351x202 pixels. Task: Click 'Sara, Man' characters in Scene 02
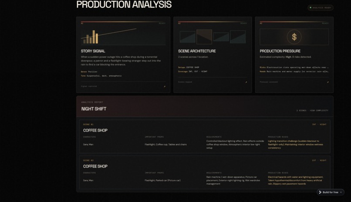click(88, 180)
